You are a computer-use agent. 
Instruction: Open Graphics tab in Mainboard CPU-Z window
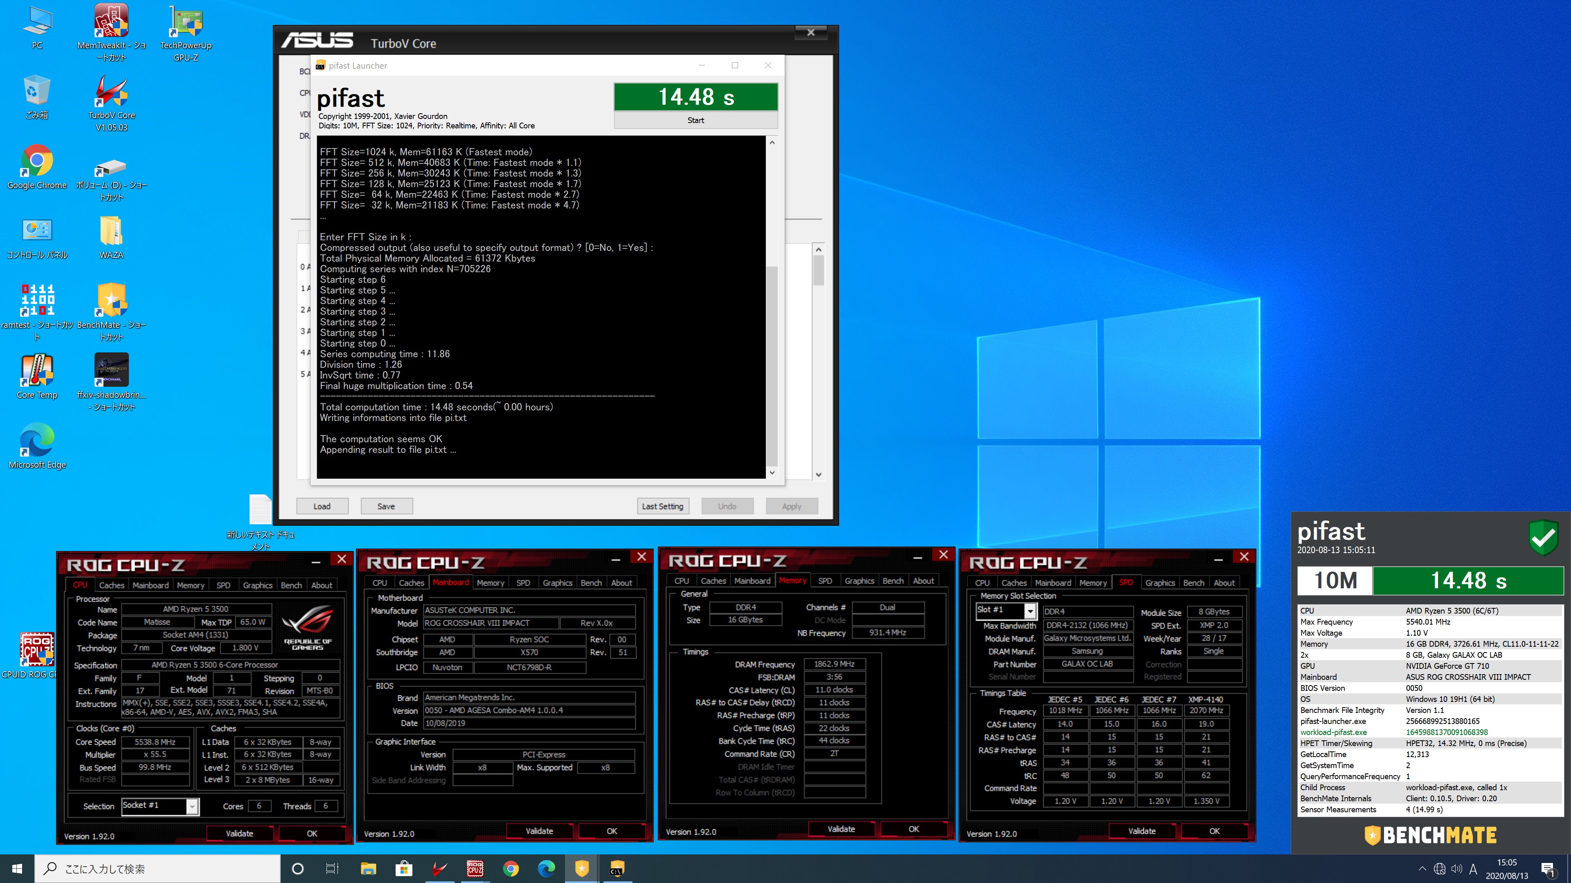[x=557, y=583]
